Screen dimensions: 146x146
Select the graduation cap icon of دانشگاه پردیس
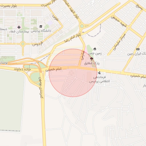coord(41,27)
